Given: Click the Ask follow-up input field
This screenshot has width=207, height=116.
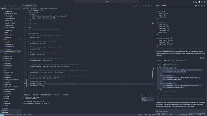Looking at the screenshot, I should click(180, 111).
